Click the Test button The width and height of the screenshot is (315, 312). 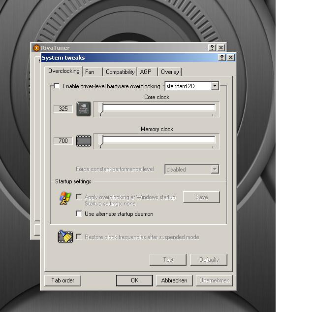pyautogui.click(x=168, y=260)
